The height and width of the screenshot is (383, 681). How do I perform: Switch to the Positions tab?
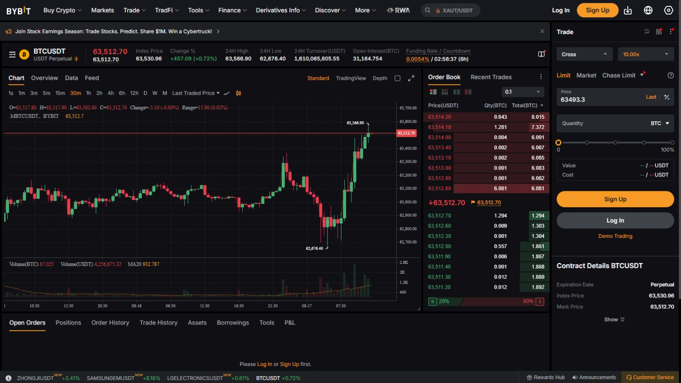68,323
